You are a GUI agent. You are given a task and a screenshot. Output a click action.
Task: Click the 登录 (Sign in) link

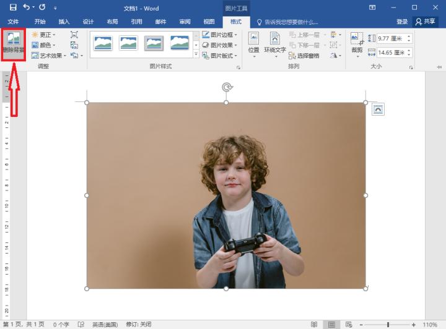(x=402, y=22)
